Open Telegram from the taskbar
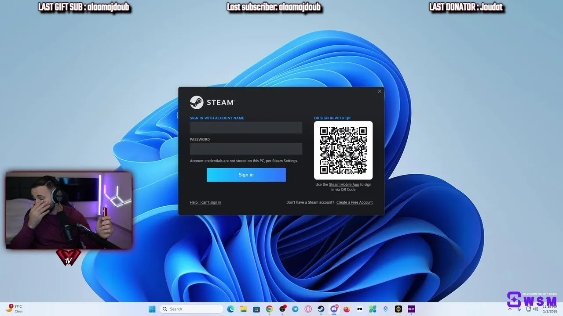 [x=295, y=309]
